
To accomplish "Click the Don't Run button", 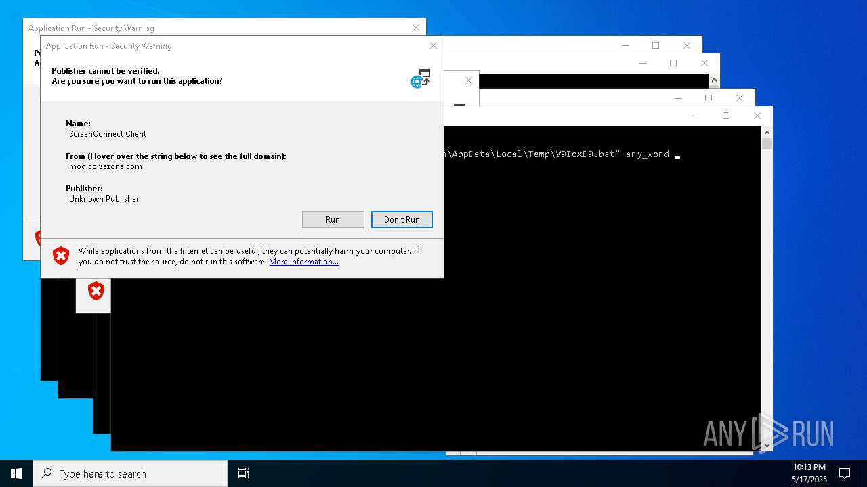I will pos(402,219).
